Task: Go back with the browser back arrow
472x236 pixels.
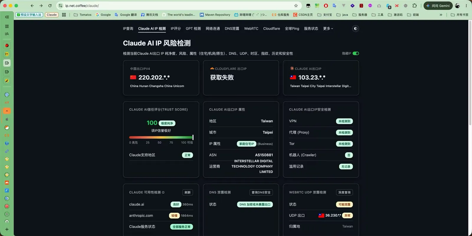Action: click(x=32, y=6)
